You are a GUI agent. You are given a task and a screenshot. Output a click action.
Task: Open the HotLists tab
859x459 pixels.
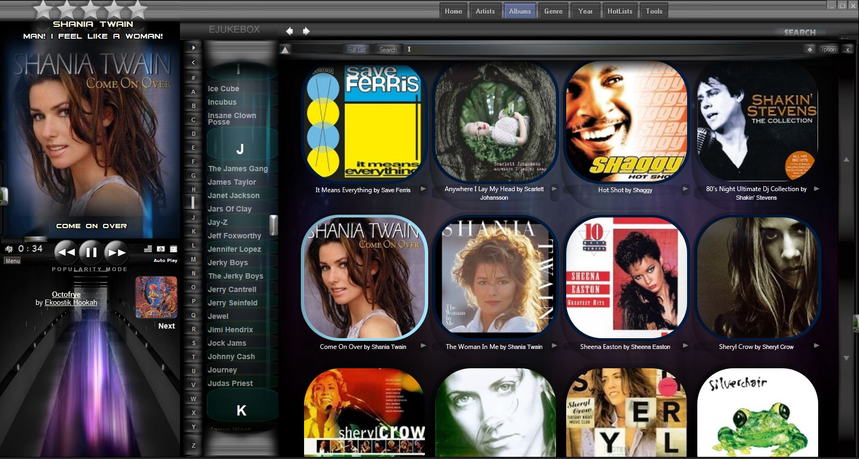coord(620,11)
